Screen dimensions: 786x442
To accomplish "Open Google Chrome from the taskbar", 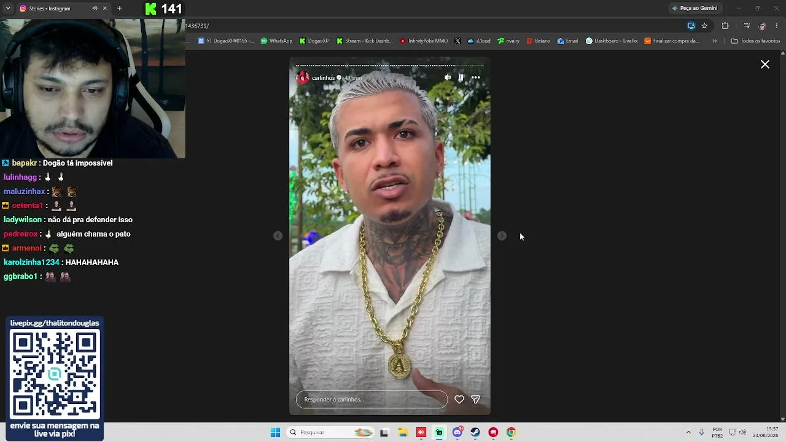I will [511, 432].
